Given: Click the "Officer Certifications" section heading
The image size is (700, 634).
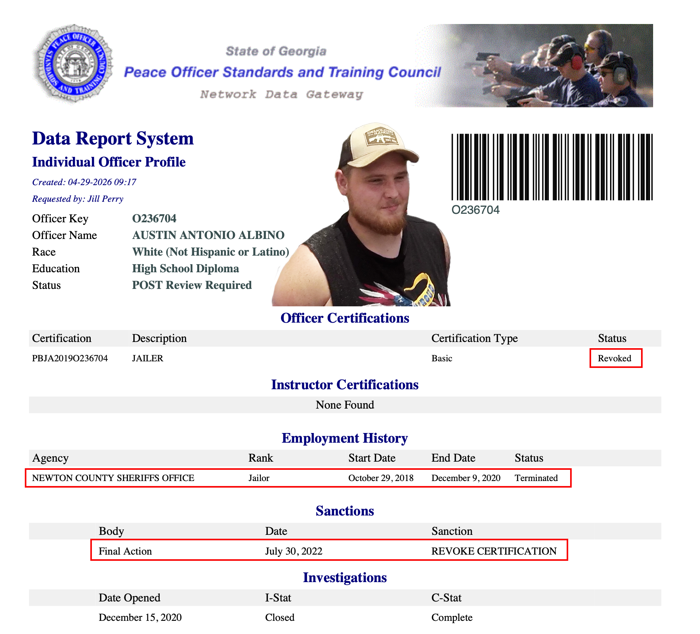Looking at the screenshot, I should (345, 318).
